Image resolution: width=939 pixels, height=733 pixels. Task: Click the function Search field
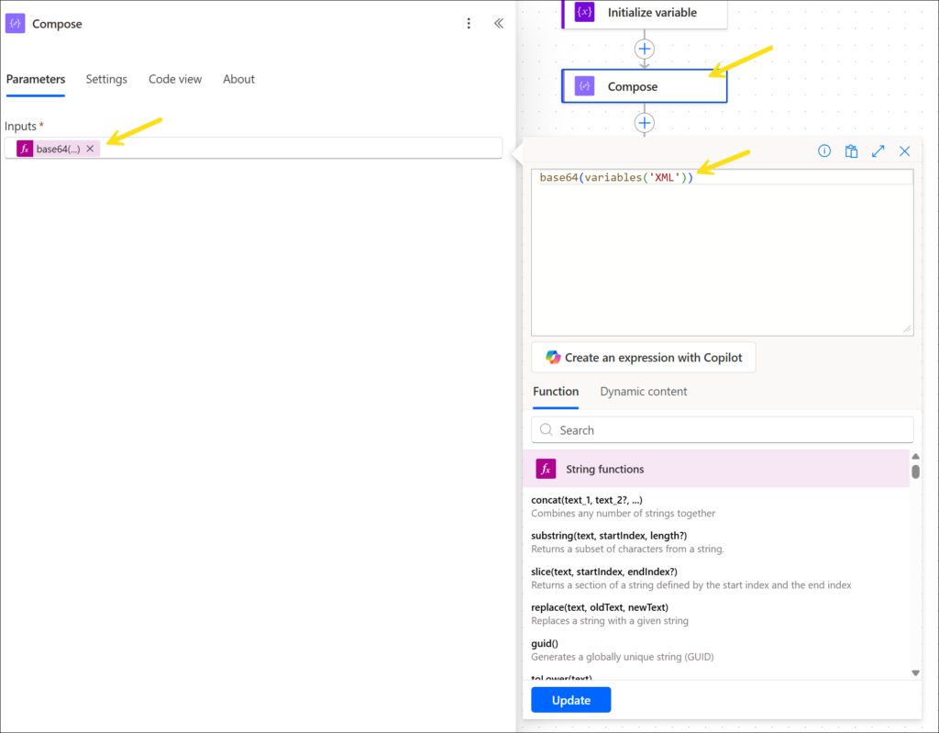tap(723, 429)
